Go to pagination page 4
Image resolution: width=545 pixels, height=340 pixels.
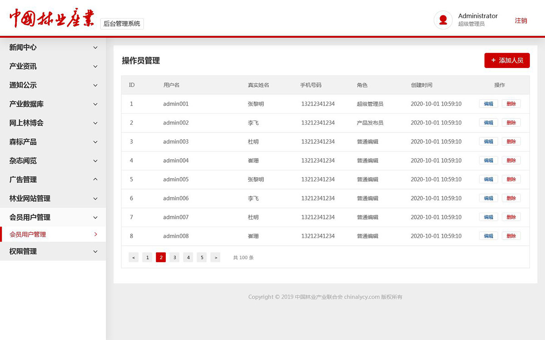coord(188,257)
